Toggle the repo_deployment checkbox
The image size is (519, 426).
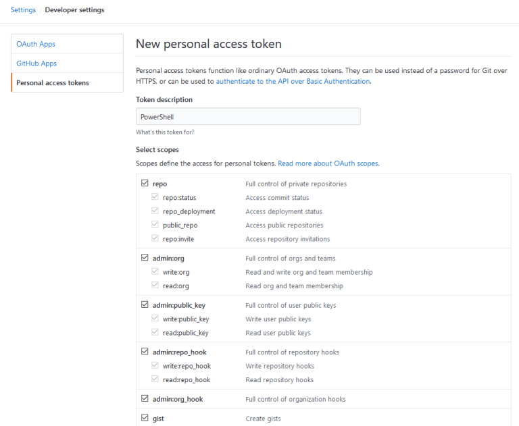[x=155, y=211]
